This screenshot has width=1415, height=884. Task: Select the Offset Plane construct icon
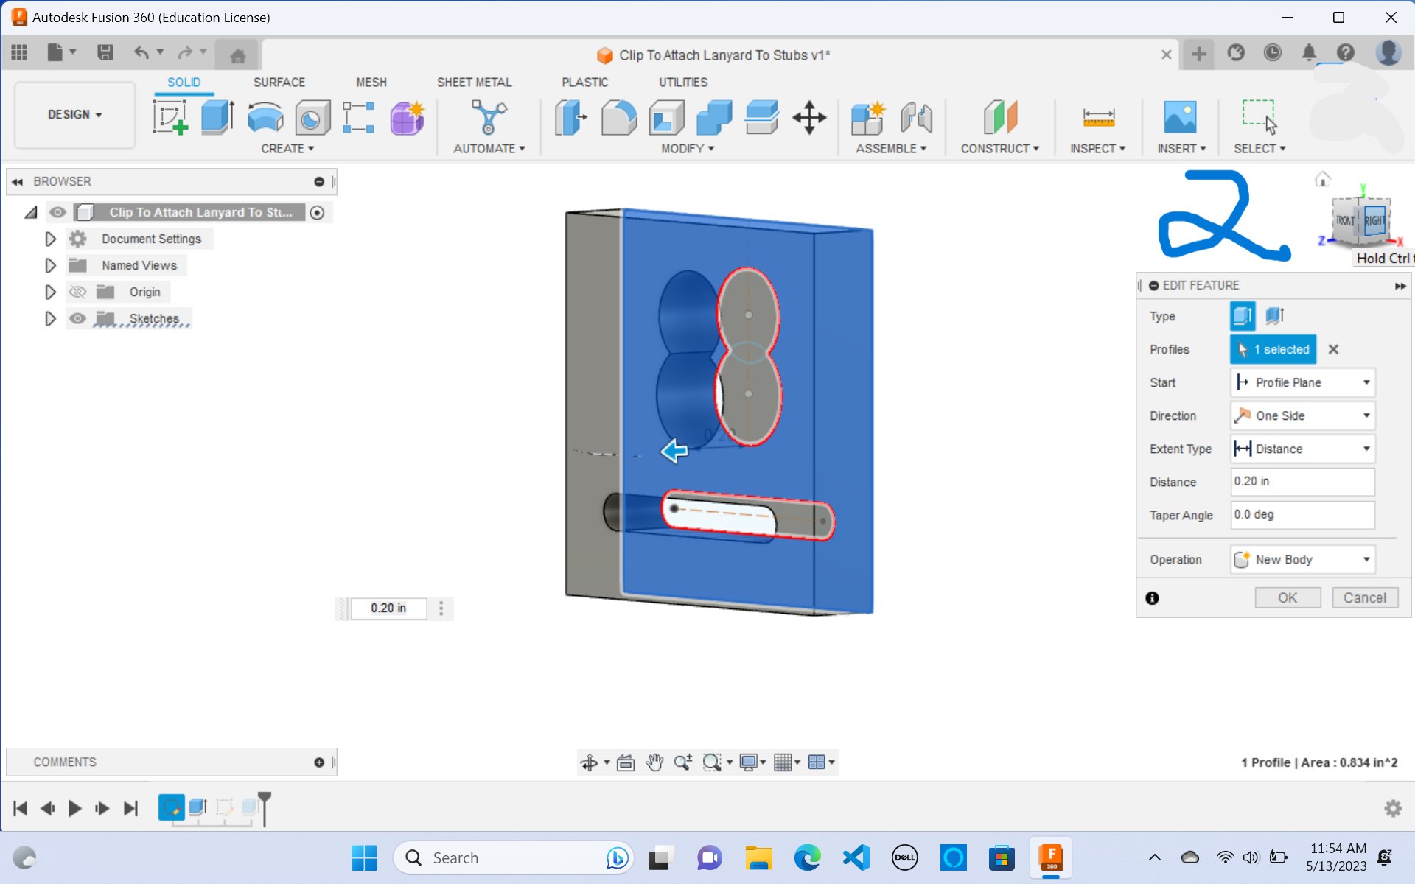[999, 118]
